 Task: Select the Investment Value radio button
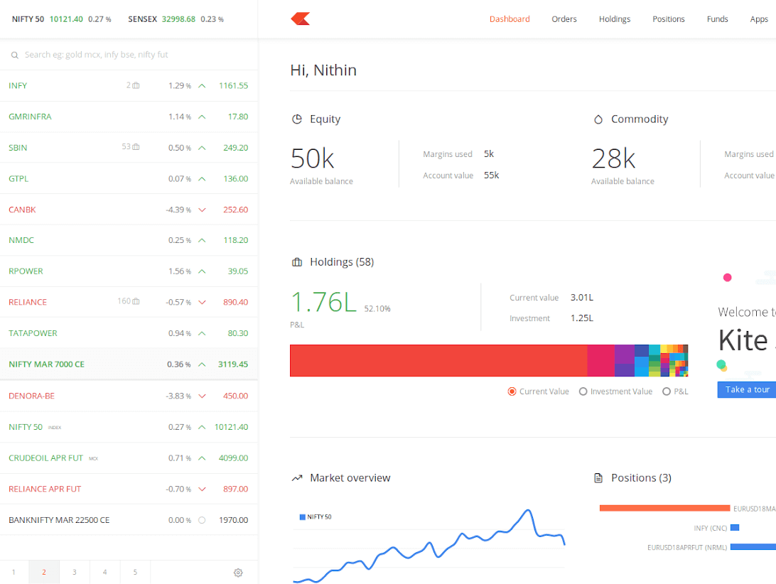point(583,391)
